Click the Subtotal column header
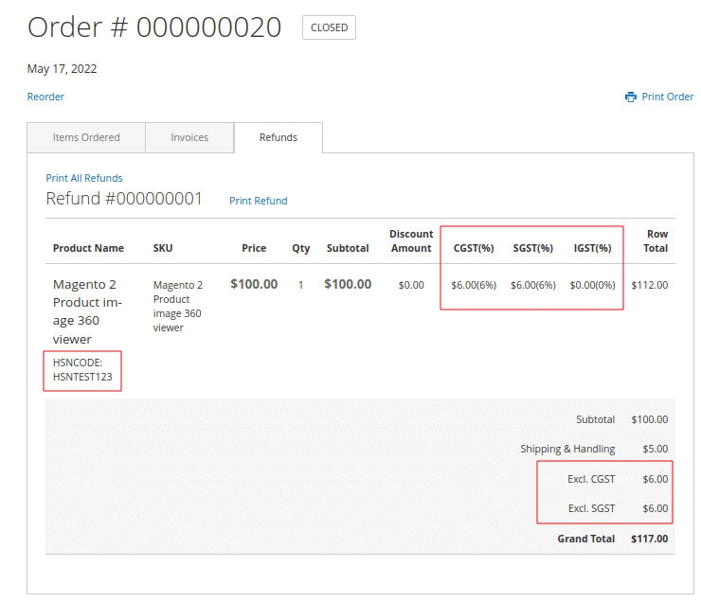701x602 pixels. 348,248
